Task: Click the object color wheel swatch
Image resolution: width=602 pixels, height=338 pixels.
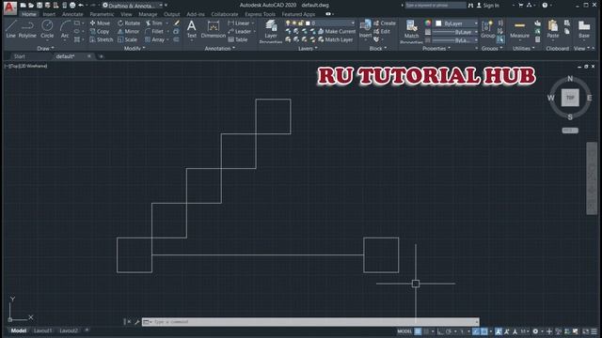Action: (x=428, y=23)
